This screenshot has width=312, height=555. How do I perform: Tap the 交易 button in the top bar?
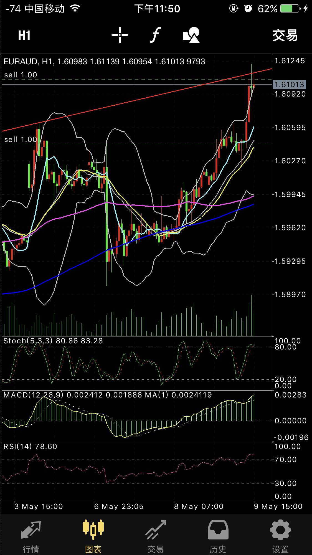click(285, 36)
